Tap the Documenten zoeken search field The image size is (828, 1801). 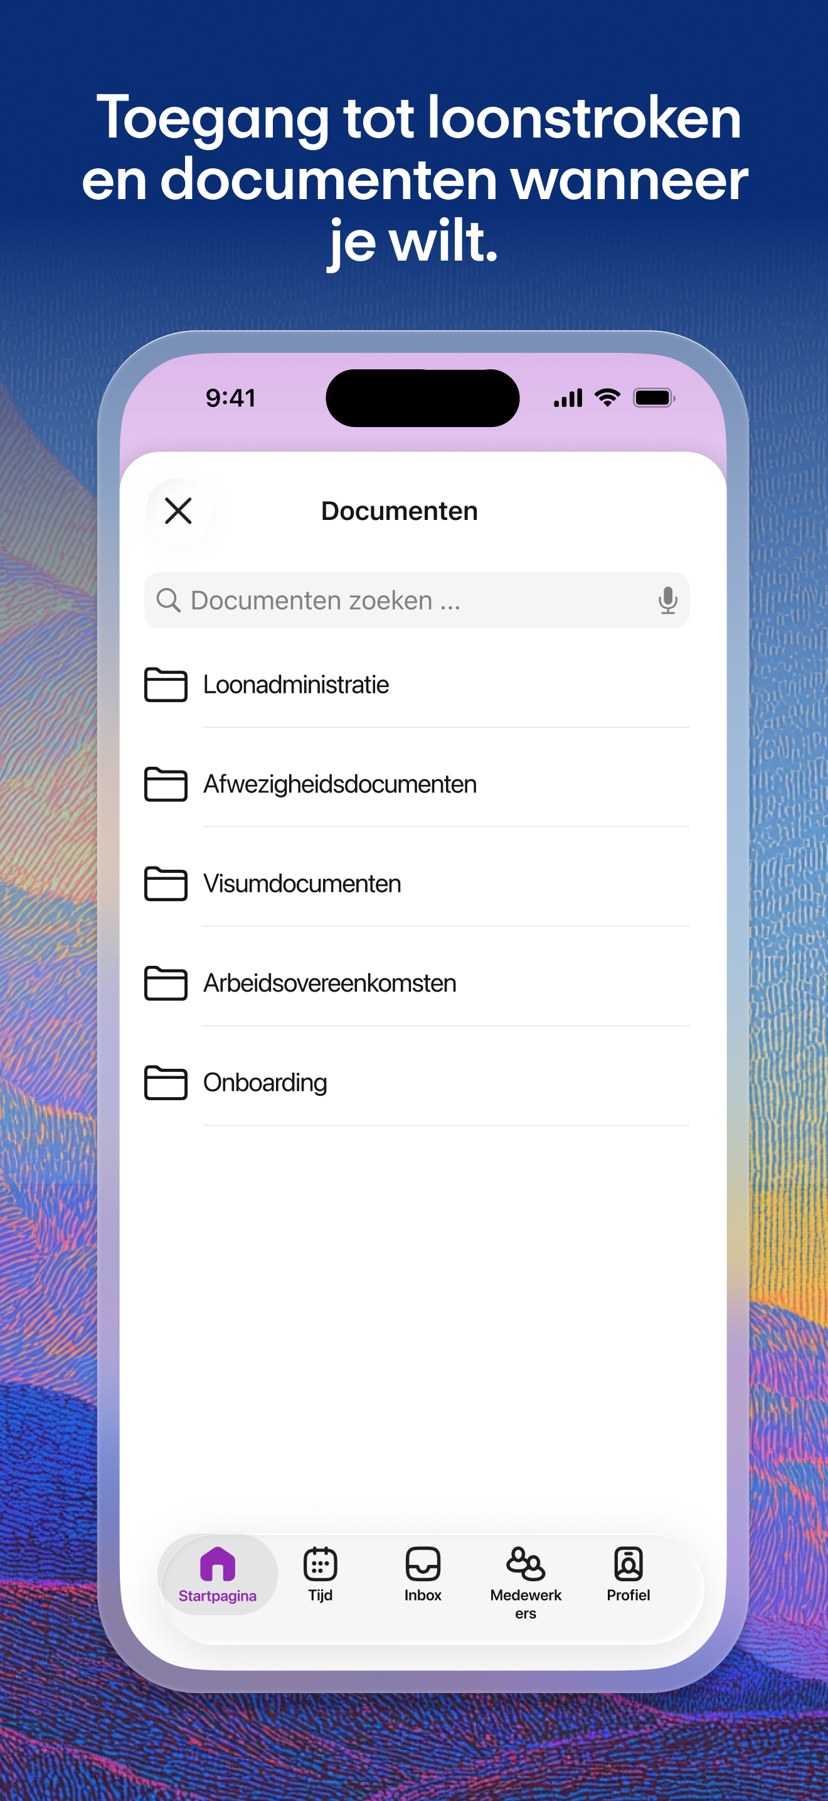(x=417, y=600)
